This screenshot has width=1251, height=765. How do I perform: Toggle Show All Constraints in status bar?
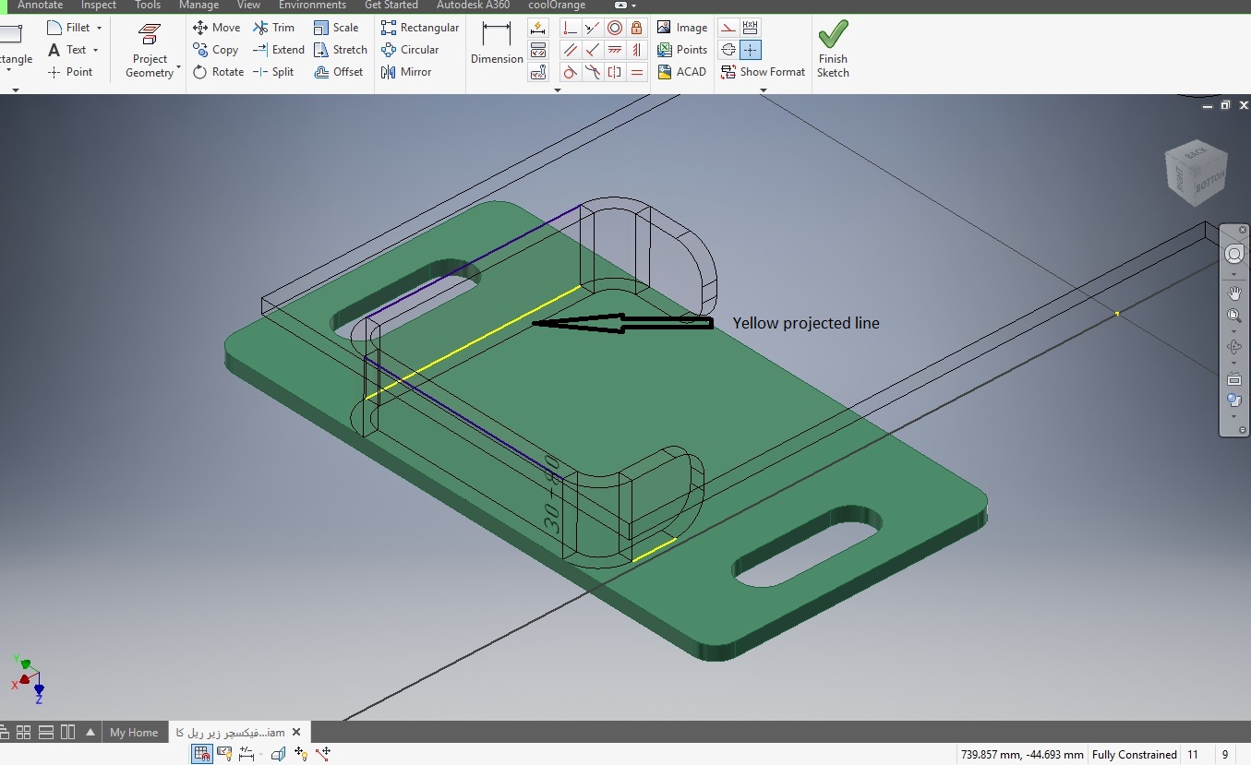(224, 754)
